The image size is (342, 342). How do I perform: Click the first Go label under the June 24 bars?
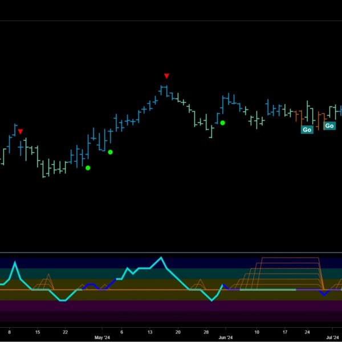[307, 130]
